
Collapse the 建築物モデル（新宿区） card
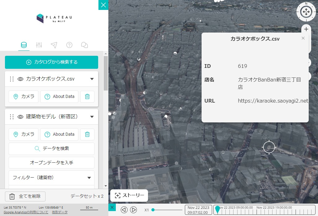92,117
